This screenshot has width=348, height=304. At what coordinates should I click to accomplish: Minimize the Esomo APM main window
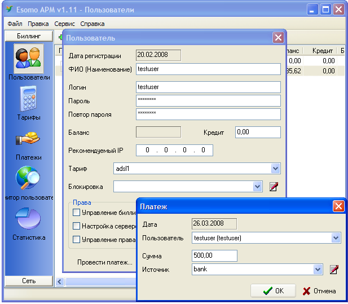(x=312, y=10)
